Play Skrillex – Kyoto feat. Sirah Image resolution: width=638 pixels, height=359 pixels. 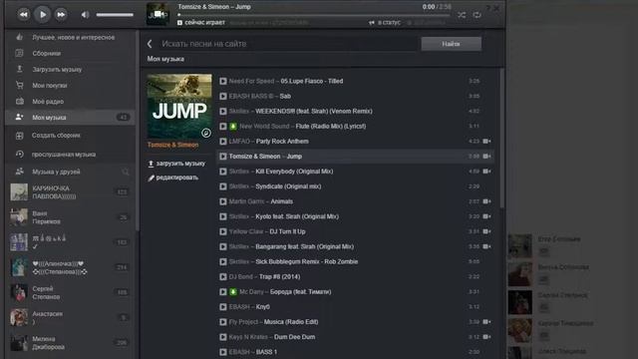click(x=223, y=216)
